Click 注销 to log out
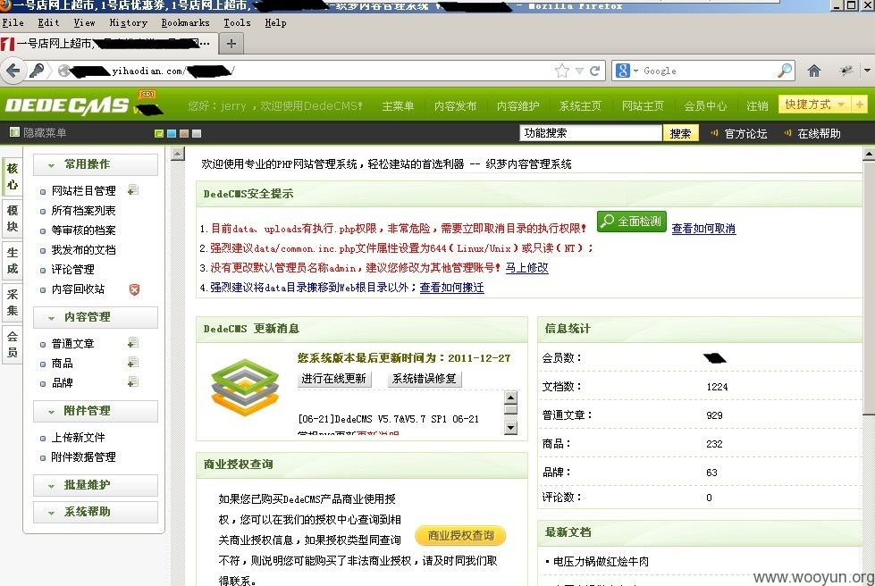Screen dimensions: 875x586 coord(757,106)
